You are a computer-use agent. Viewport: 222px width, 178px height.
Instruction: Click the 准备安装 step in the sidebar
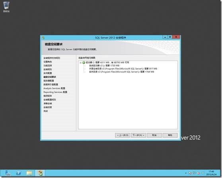pyautogui.click(x=48, y=104)
